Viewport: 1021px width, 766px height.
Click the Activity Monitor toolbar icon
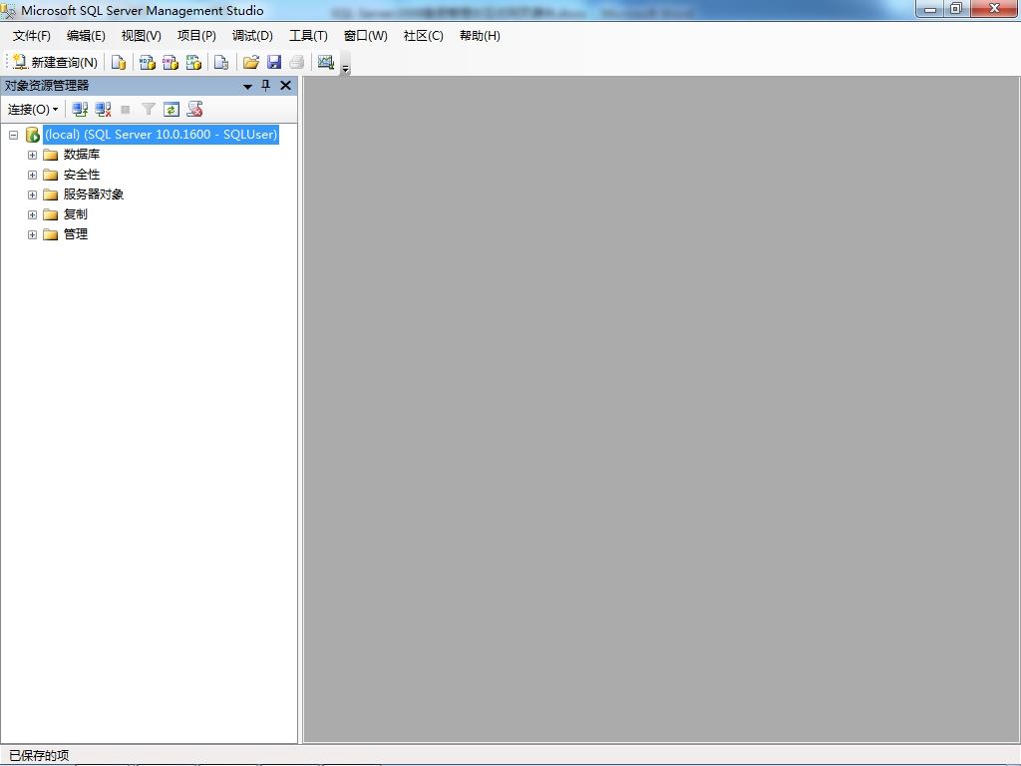pyautogui.click(x=326, y=62)
